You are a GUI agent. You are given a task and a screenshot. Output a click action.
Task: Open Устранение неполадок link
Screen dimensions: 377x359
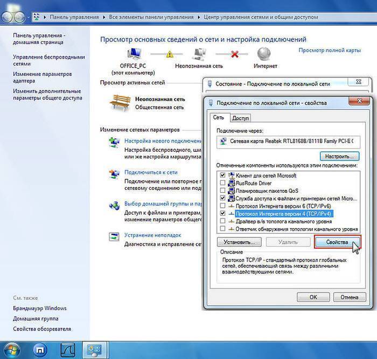pyautogui.click(x=152, y=235)
